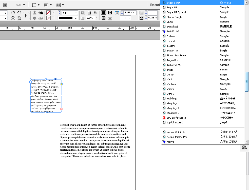Click the corner options icon
249x190 pixels.
coord(117,13)
